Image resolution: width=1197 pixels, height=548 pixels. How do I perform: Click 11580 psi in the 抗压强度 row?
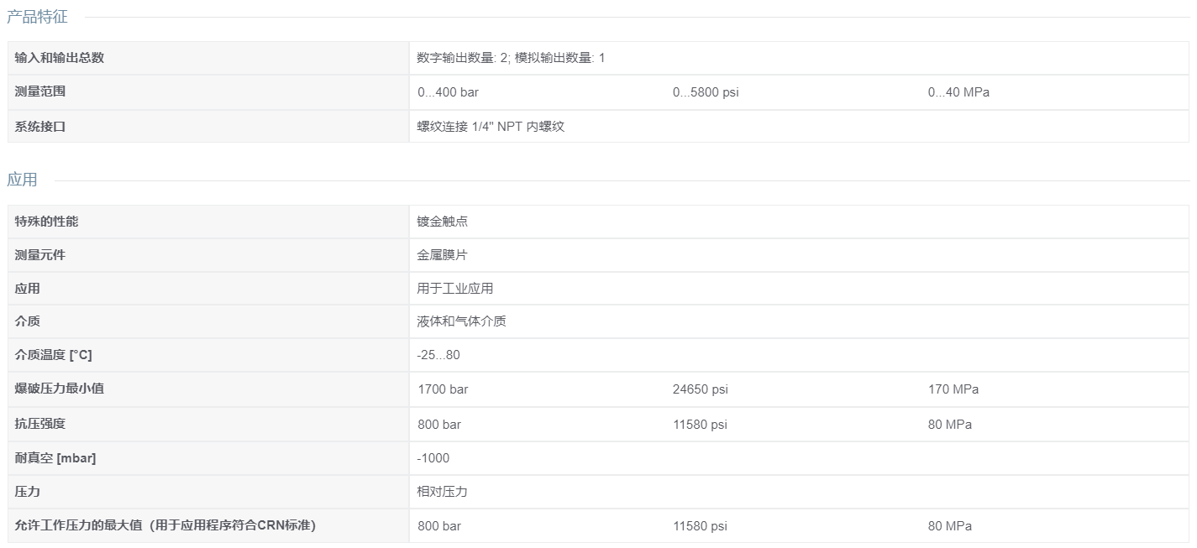(700, 425)
